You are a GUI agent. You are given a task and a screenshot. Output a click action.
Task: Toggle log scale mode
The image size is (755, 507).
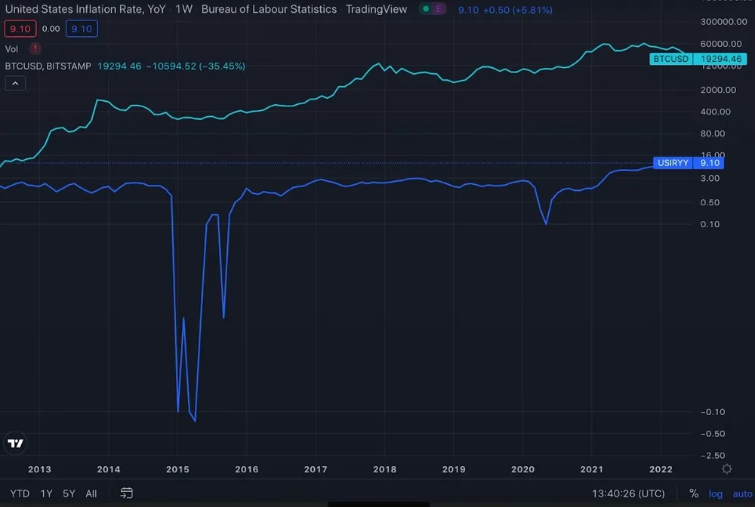coord(715,493)
